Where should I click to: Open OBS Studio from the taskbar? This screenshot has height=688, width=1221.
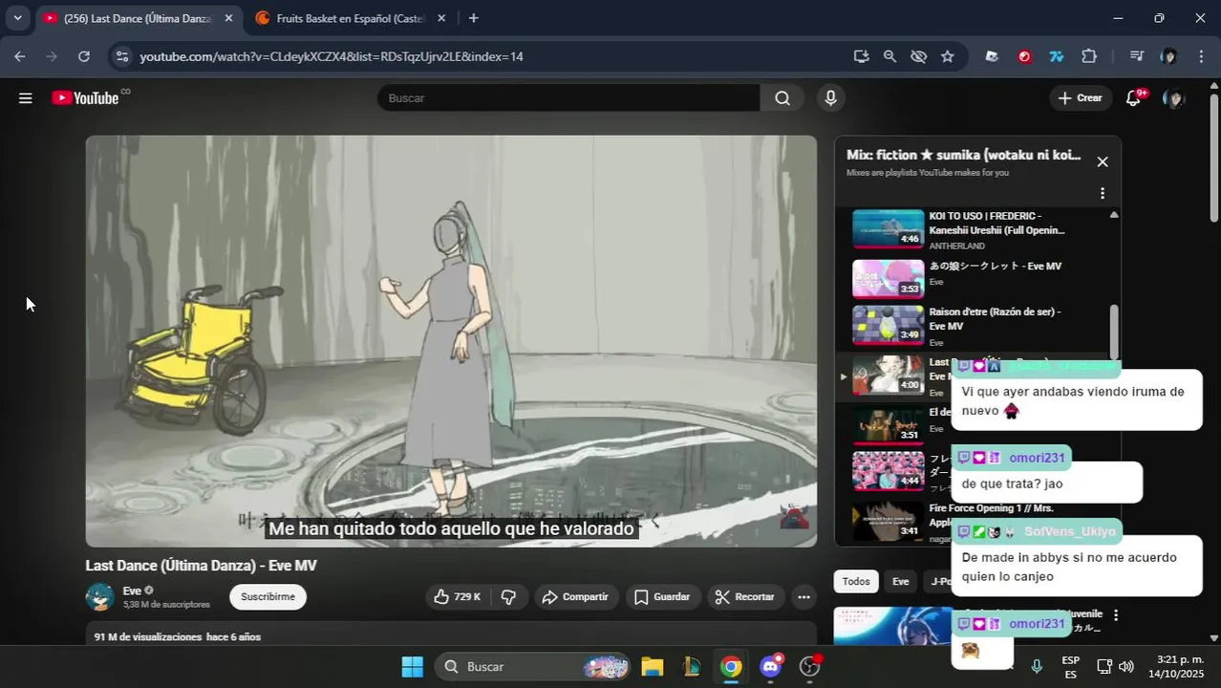click(x=810, y=666)
